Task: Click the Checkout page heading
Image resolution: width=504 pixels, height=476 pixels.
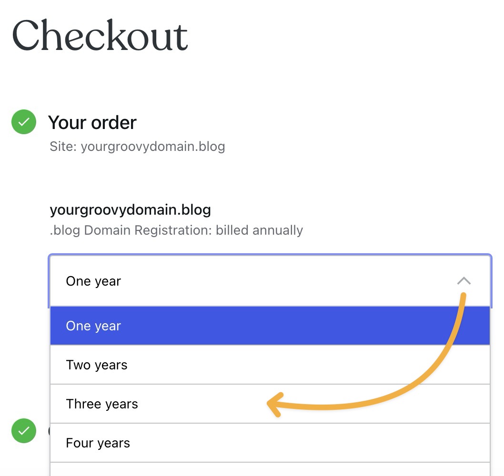Action: point(100,35)
